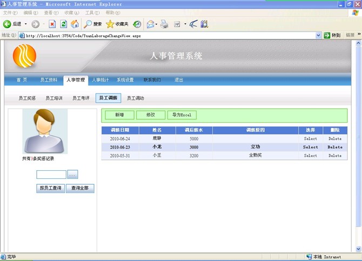Expand the Links (链接) chevron
The image size is (362, 261).
point(359,34)
